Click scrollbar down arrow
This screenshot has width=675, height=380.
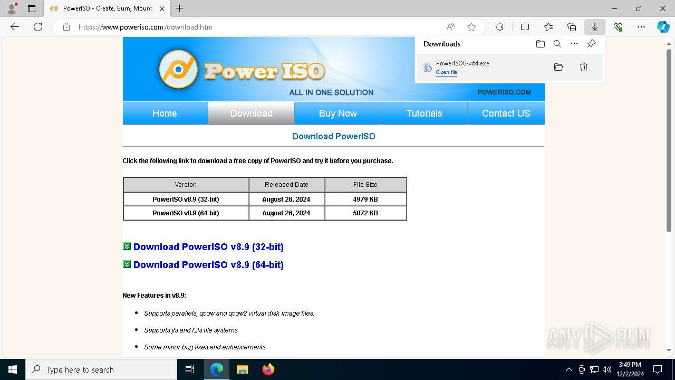pyautogui.click(x=669, y=350)
